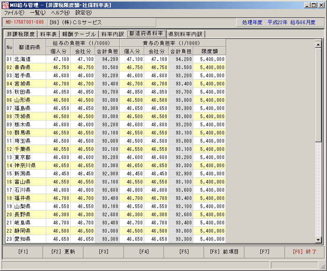The image size is (327, 271).
Task: Switch to the 報酬テーブル tab
Action: (79, 34)
